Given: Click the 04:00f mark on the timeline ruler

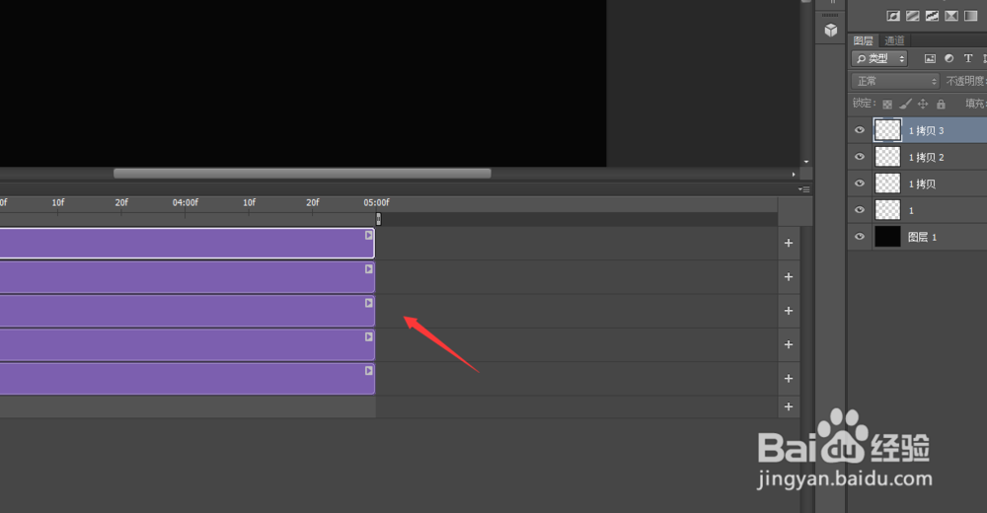Looking at the screenshot, I should 186,202.
